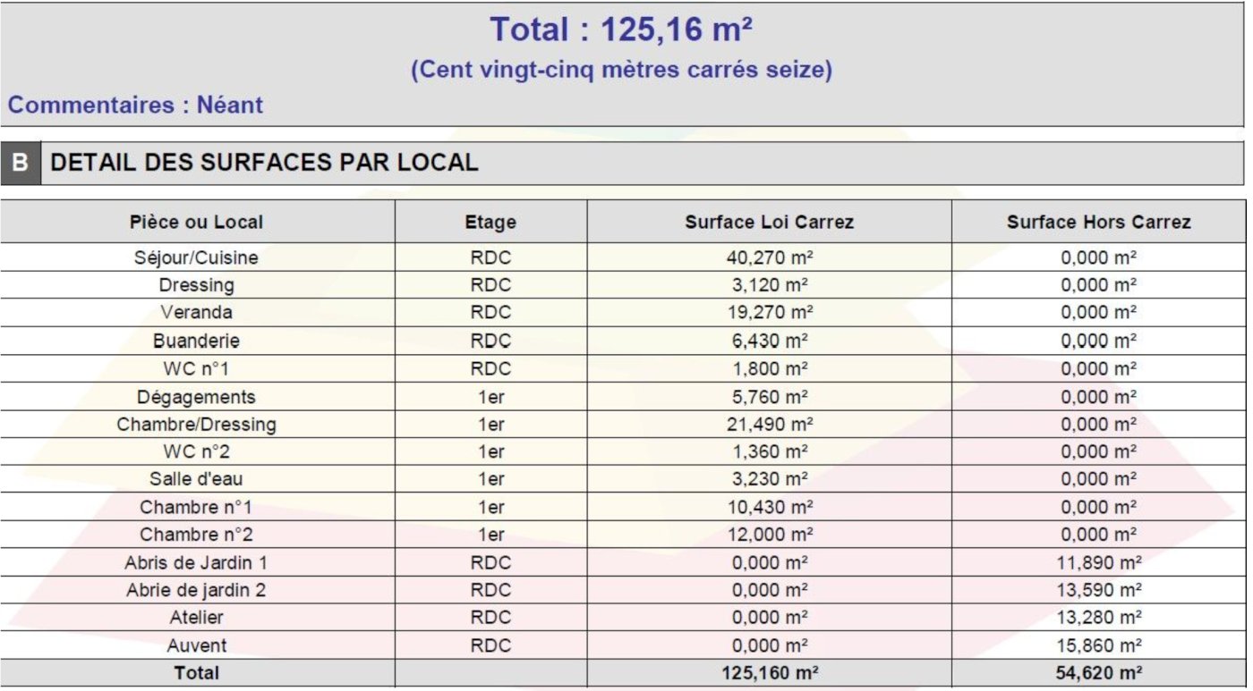The image size is (1253, 691).
Task: Select the 'Pièce ou Local' column header
Action: [197, 222]
